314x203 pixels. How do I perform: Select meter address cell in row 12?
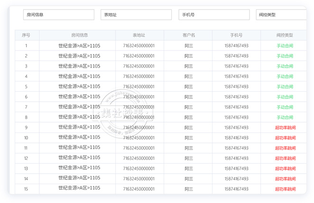[x=139, y=159]
